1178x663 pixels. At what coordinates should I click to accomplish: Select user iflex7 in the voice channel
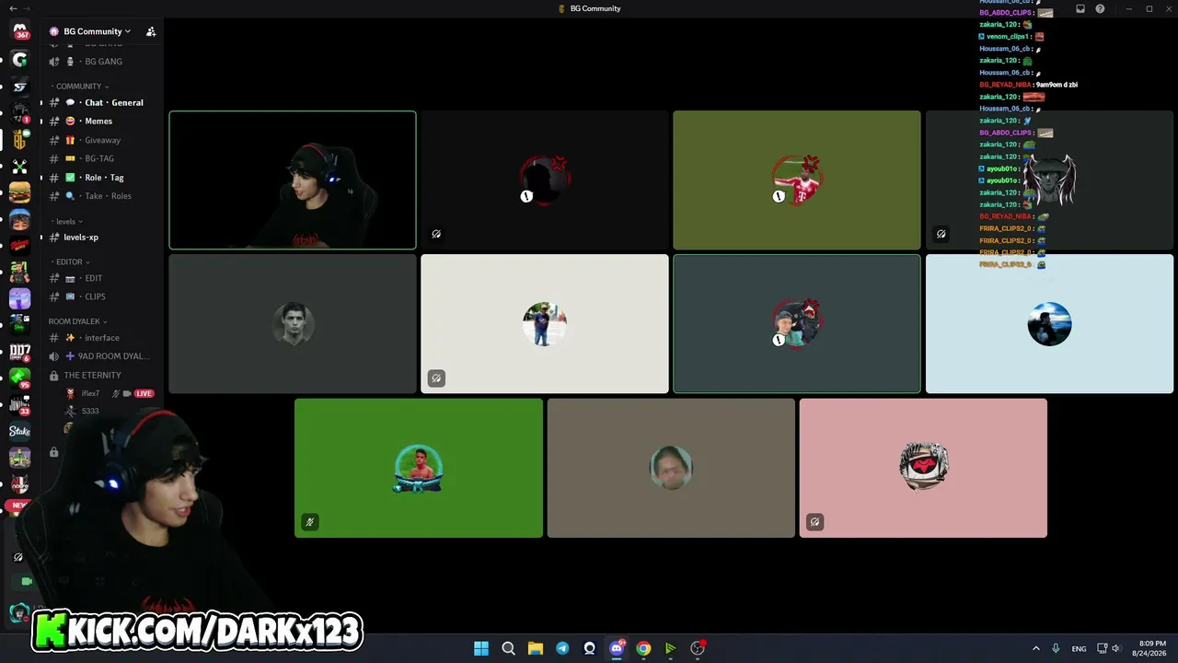109,394
